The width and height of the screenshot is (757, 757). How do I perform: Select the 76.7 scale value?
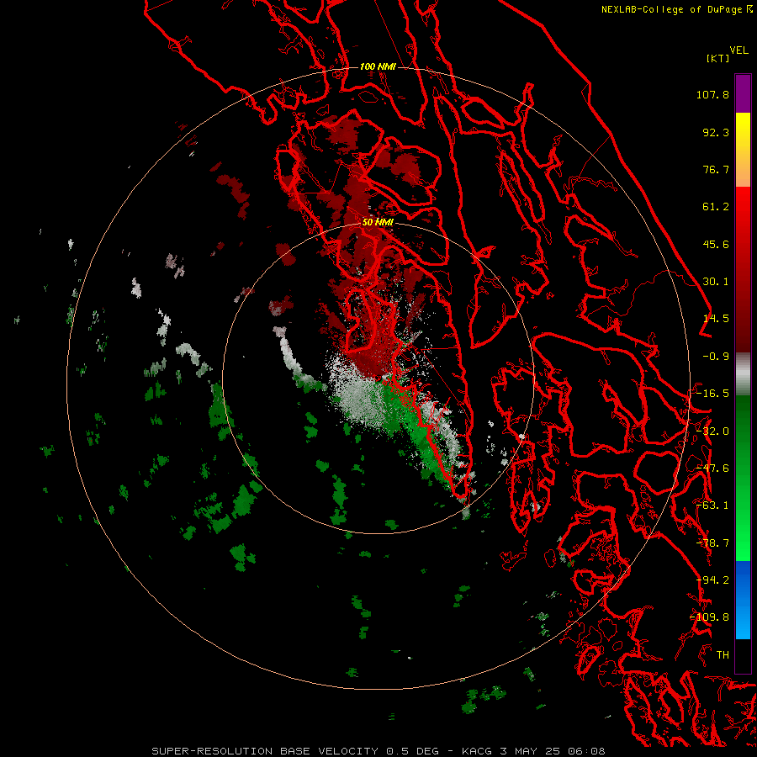click(716, 169)
